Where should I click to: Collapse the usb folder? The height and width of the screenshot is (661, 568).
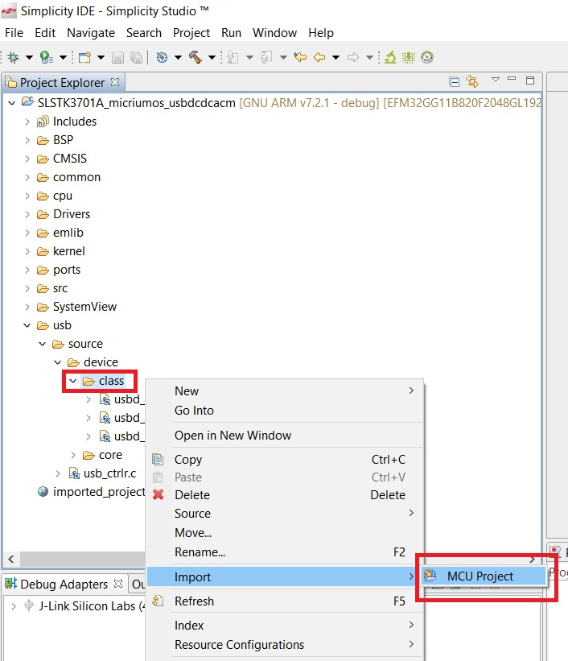click(27, 325)
